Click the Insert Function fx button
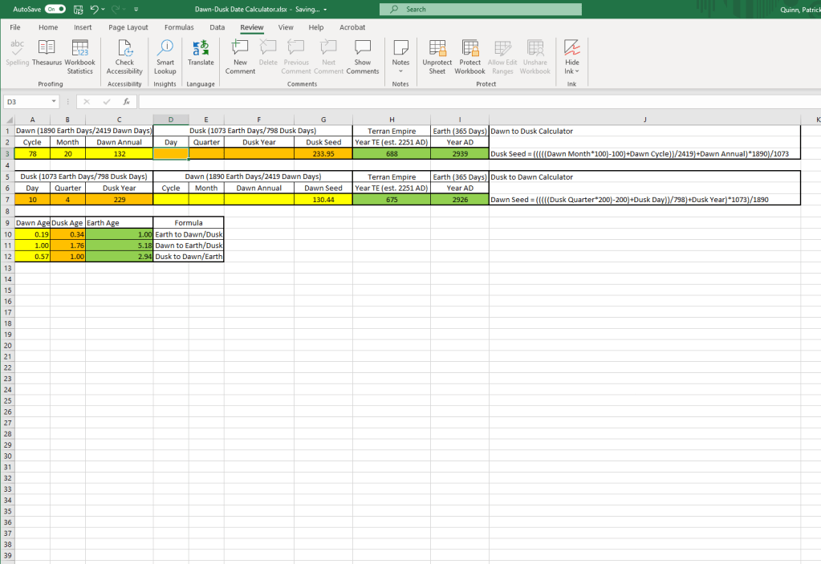 point(127,102)
